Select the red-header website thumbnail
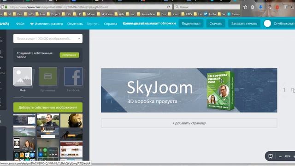The width and height of the screenshot is (295, 166). tap(71, 149)
